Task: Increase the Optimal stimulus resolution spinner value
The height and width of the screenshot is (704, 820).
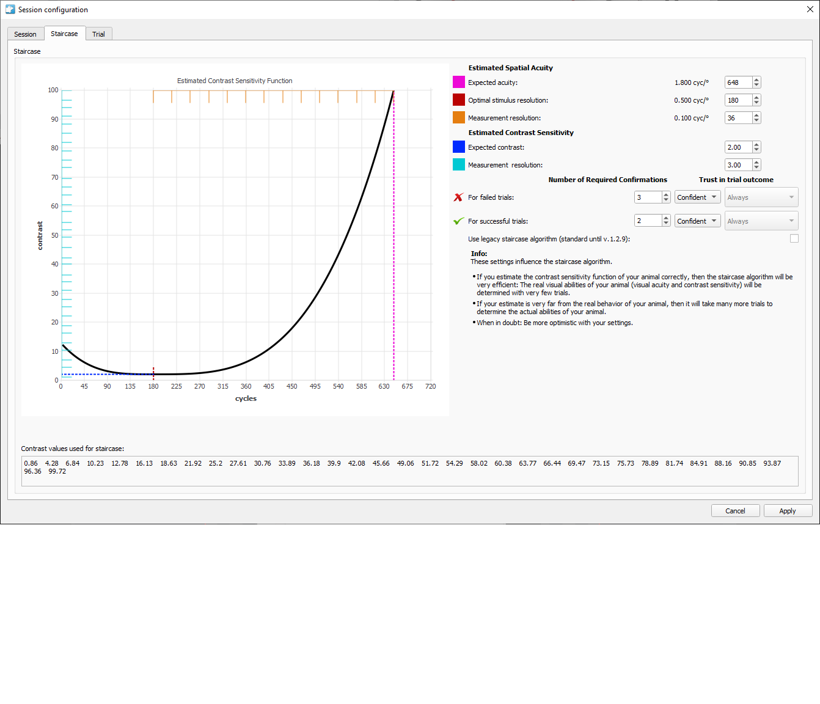Action: (x=756, y=98)
